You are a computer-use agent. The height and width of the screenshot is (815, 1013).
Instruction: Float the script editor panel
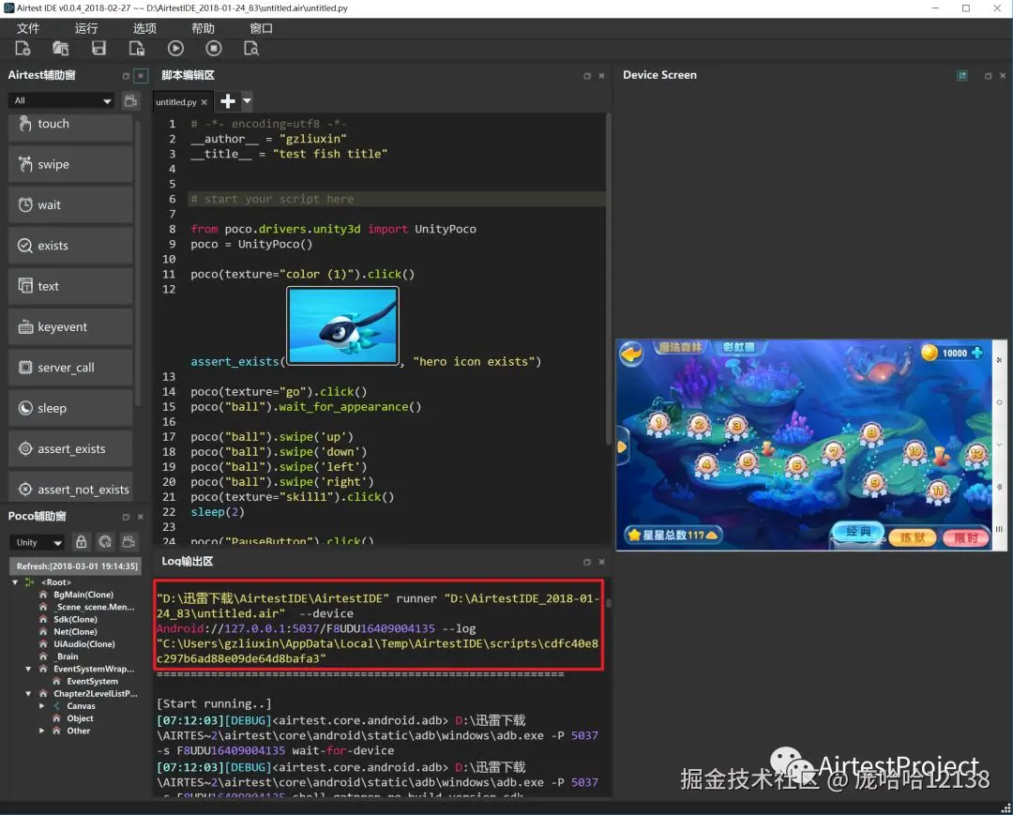(x=587, y=76)
